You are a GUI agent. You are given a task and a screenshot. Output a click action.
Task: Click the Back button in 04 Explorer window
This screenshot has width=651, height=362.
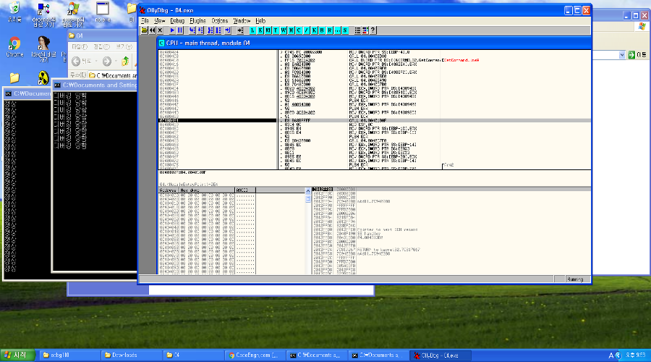tap(81, 61)
